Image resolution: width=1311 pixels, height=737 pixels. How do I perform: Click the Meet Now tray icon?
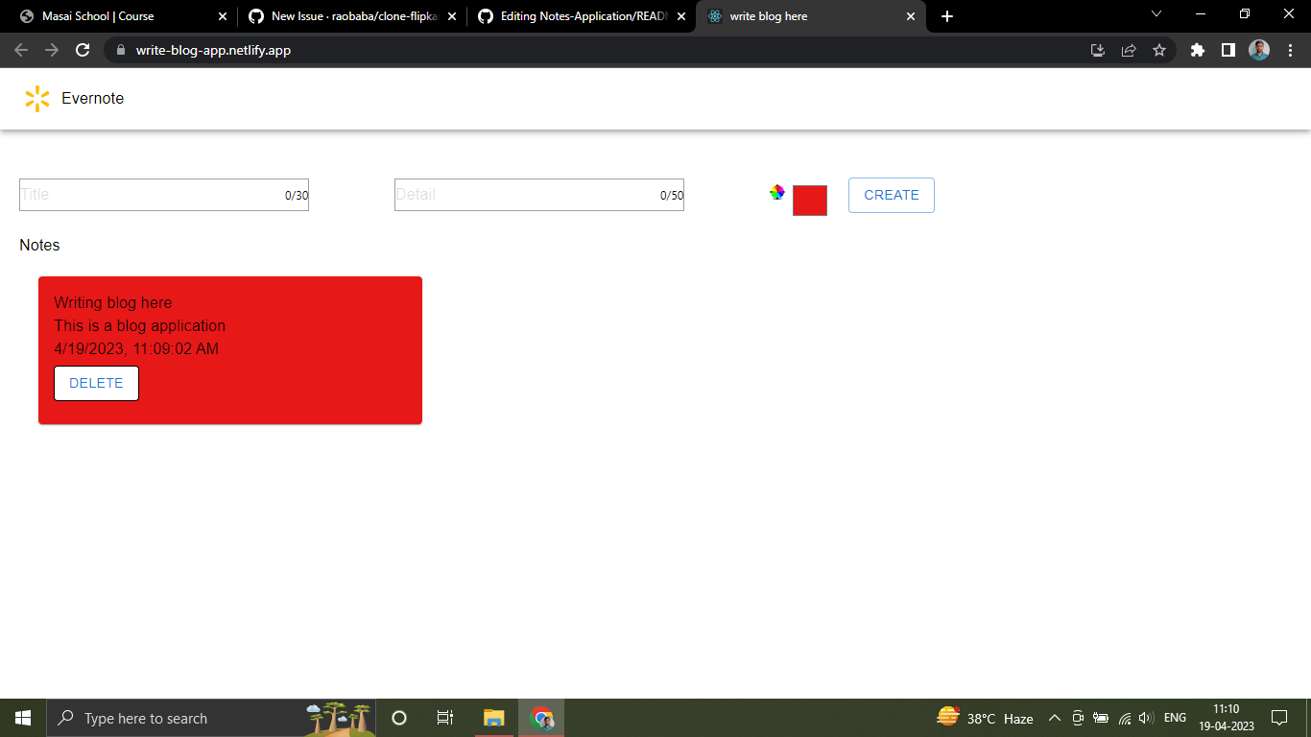point(1078,718)
